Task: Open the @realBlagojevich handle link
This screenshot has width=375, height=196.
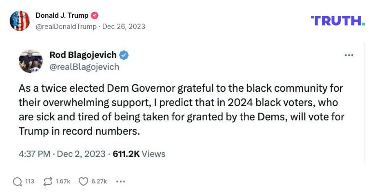Action: point(84,67)
